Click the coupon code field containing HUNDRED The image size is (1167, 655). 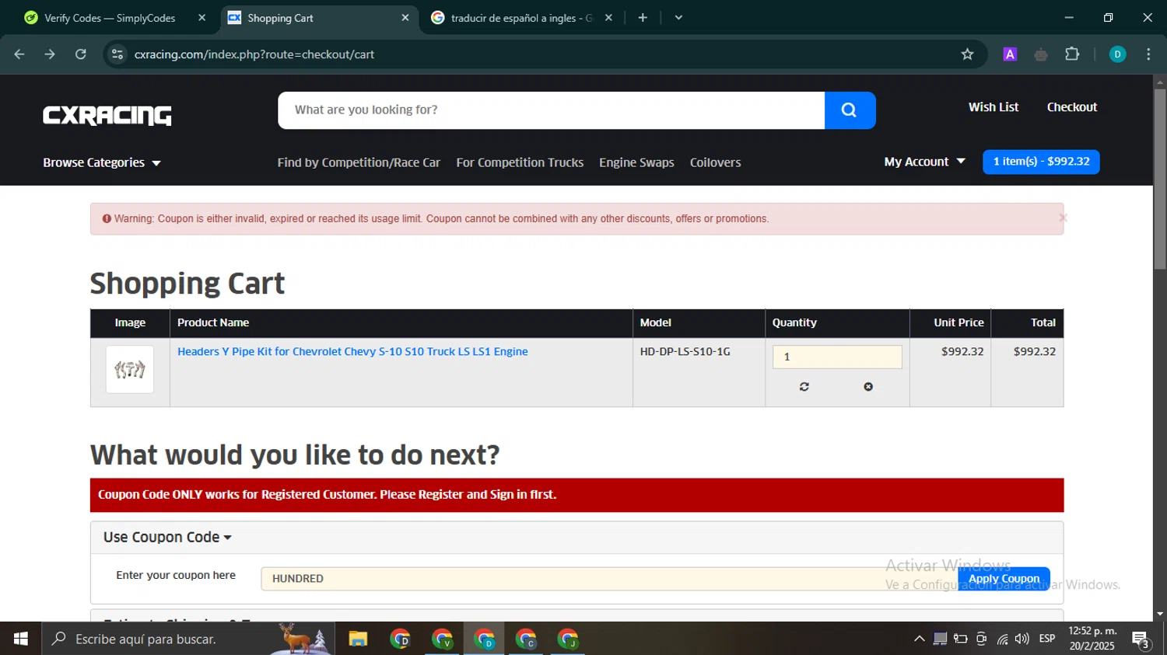(x=609, y=579)
